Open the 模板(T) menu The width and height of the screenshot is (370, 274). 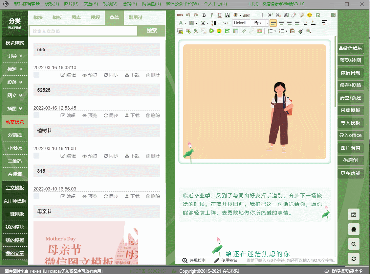click(x=52, y=4)
